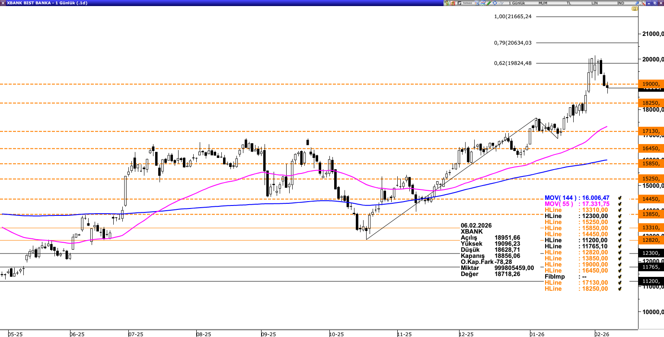Toggle the MOV(144) indicator checkmark
This screenshot has width=664, height=337.
(x=619, y=198)
